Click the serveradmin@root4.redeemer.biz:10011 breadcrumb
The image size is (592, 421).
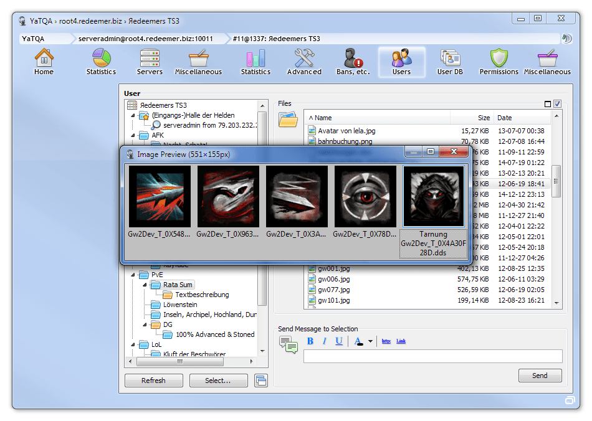click(146, 39)
